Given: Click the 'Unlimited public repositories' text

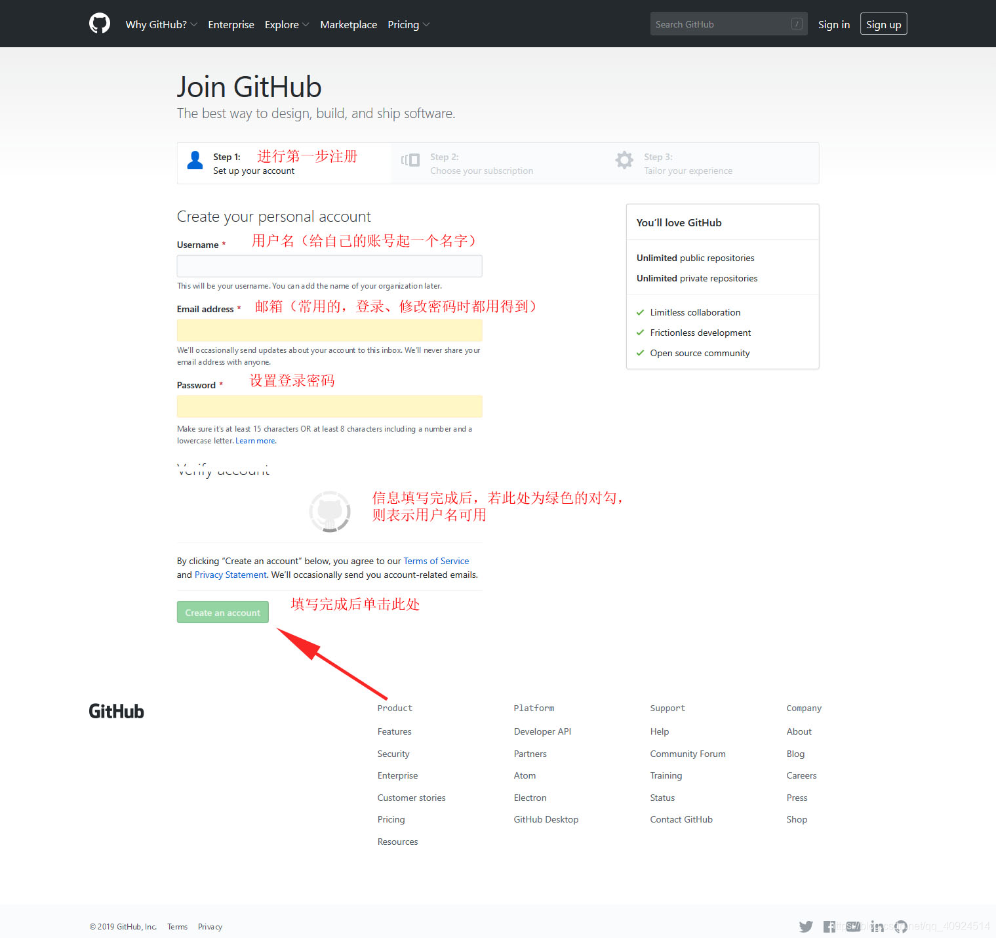Looking at the screenshot, I should tap(695, 258).
